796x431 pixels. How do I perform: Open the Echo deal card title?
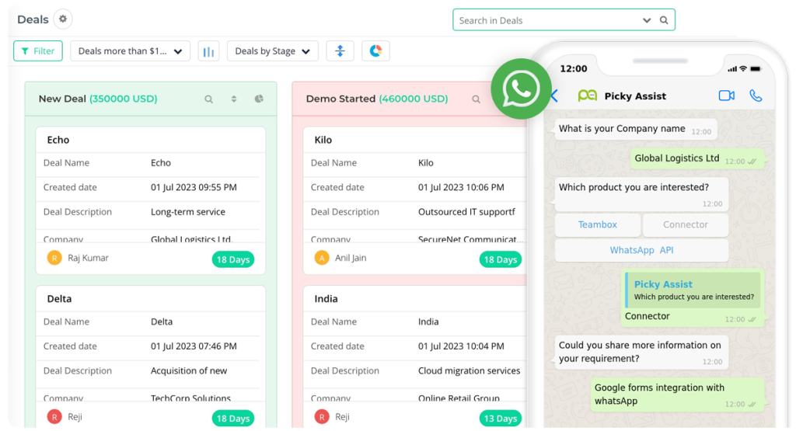(x=58, y=140)
